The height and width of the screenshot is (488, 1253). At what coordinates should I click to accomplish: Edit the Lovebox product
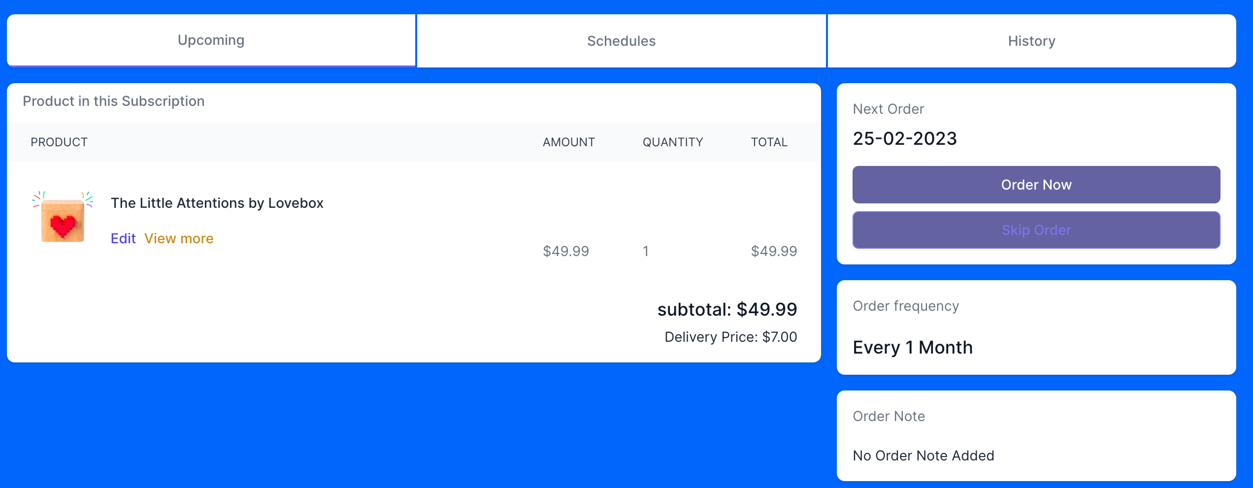pyautogui.click(x=123, y=238)
